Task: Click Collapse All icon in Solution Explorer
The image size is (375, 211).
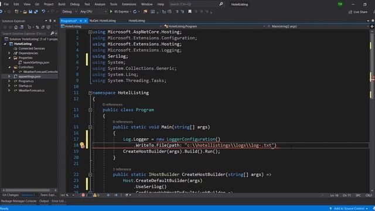Action: coord(43,28)
